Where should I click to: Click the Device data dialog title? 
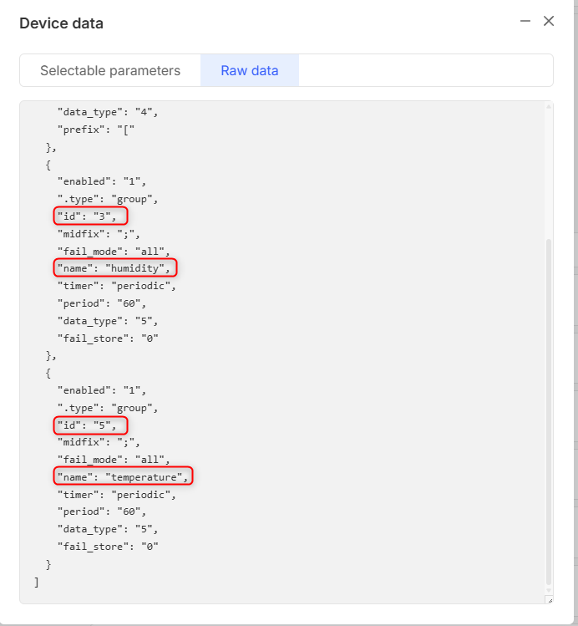[62, 23]
